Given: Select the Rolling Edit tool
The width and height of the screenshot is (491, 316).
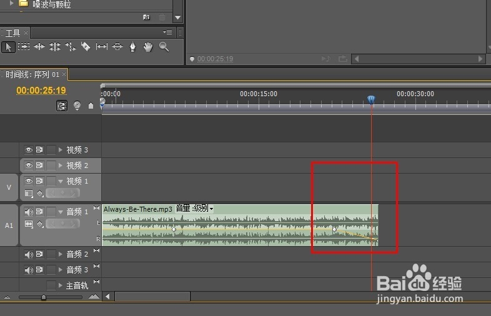Looking at the screenshot, I should click(x=55, y=47).
